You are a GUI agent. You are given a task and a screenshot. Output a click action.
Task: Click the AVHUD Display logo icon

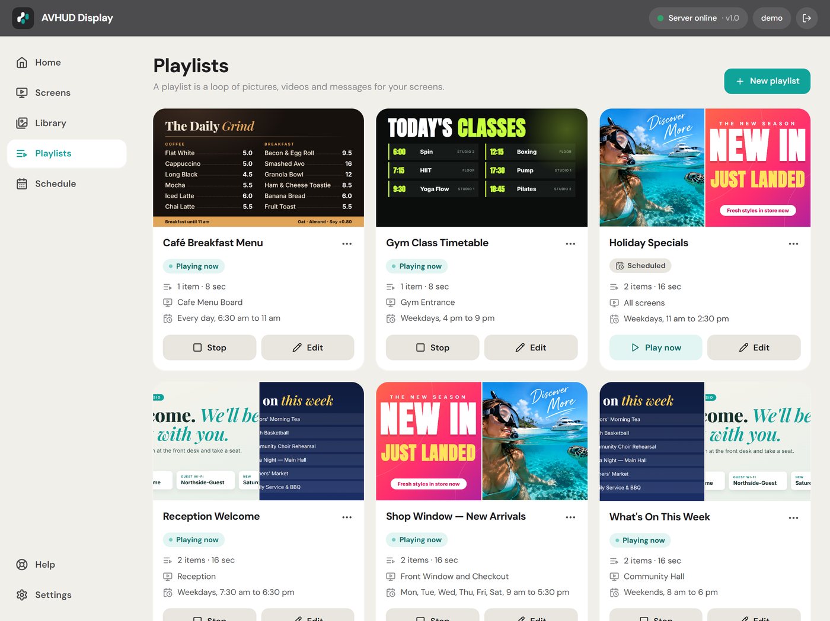pos(23,18)
